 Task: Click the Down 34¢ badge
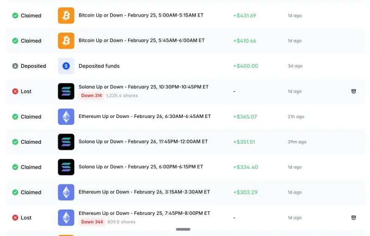pyautogui.click(x=92, y=222)
